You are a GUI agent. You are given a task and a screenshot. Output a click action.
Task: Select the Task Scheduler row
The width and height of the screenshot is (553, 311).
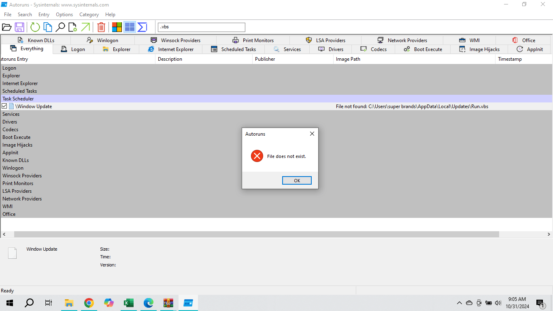(x=276, y=98)
